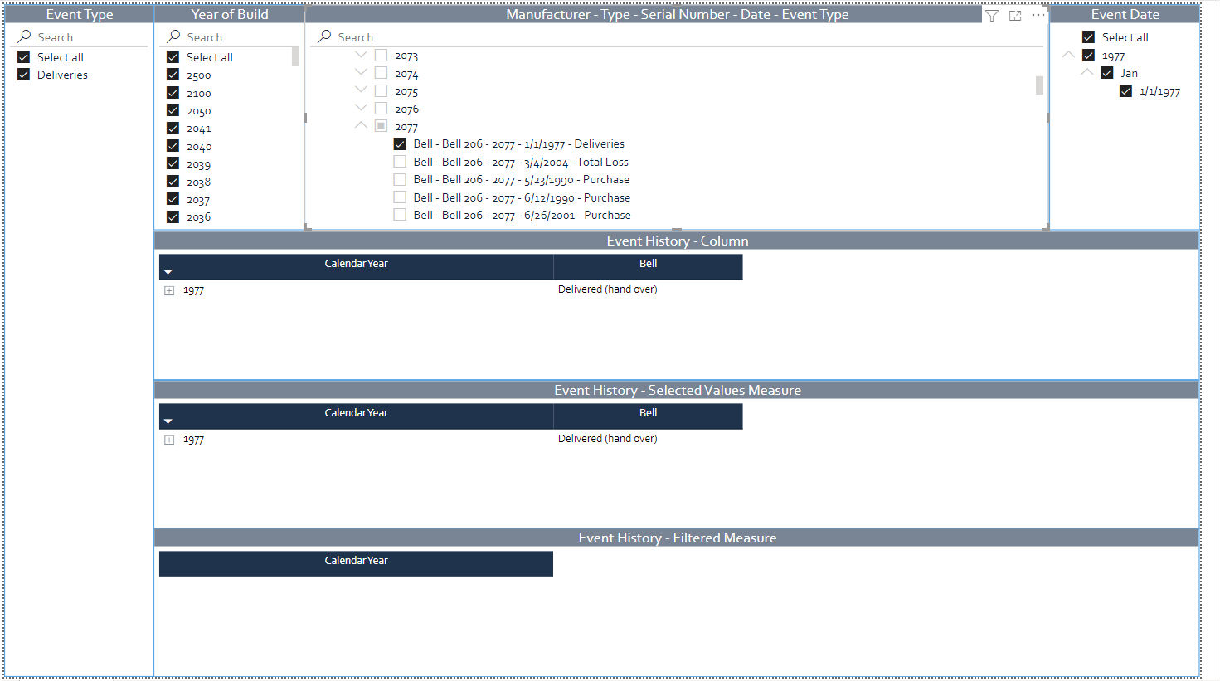Uncheck the Deliveries event type checkbox
Viewport: 1220px width, 681px height.
(23, 75)
